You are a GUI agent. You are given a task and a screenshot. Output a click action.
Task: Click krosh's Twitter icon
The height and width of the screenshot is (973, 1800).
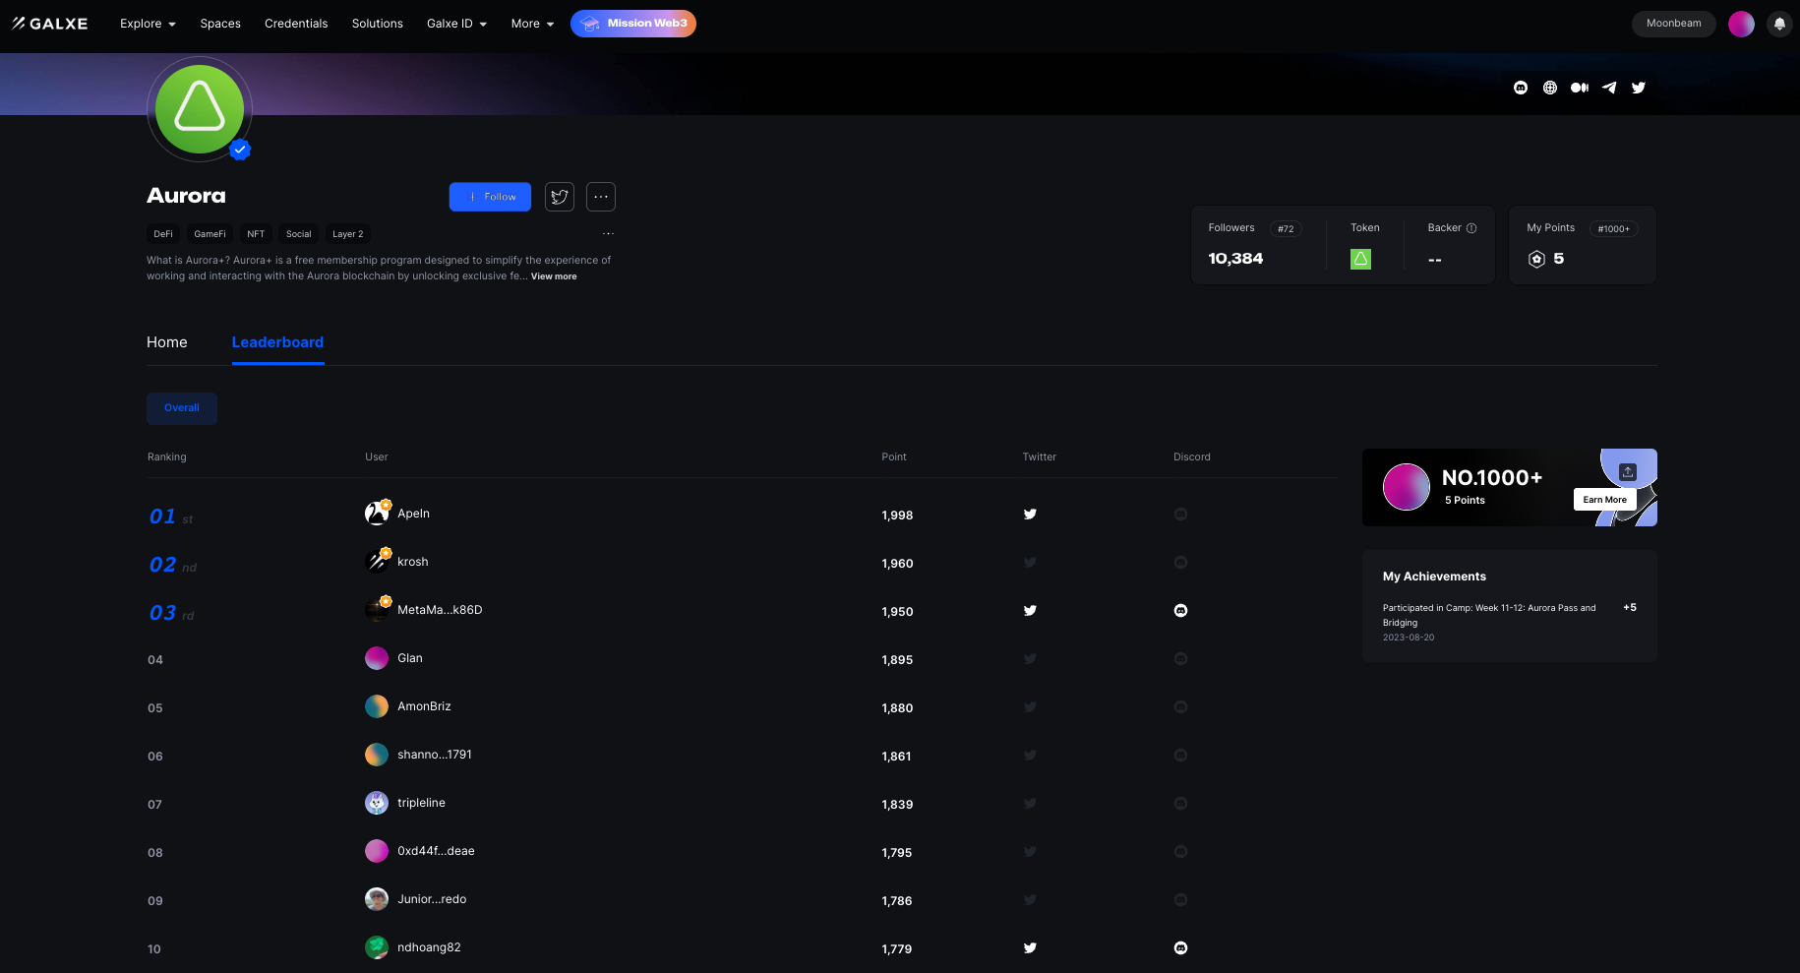(x=1030, y=562)
